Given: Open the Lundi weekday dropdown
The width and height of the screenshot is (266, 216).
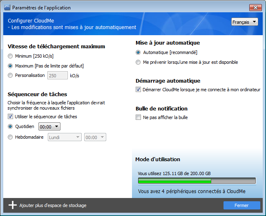Looking at the screenshot, I should click(x=65, y=137).
